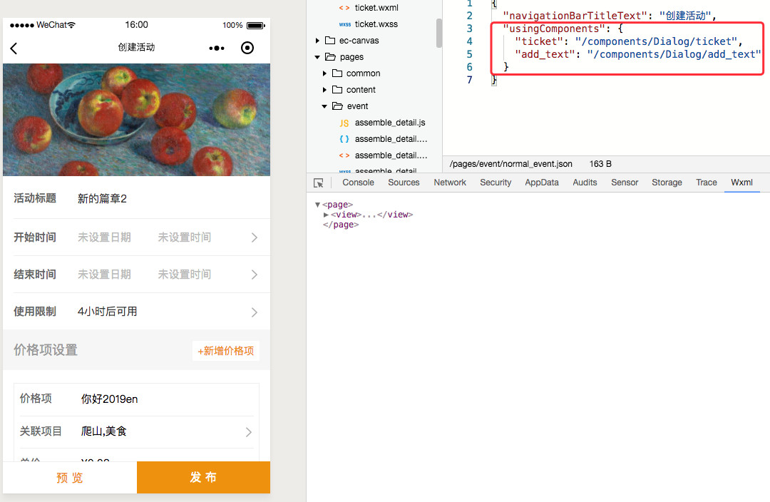Click the "add_text" key in the editor

[x=545, y=54]
